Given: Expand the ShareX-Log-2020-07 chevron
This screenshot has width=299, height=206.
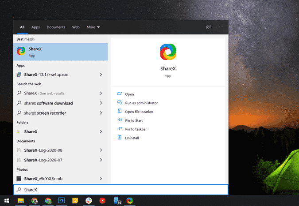Looking at the screenshot, I should (101, 160).
